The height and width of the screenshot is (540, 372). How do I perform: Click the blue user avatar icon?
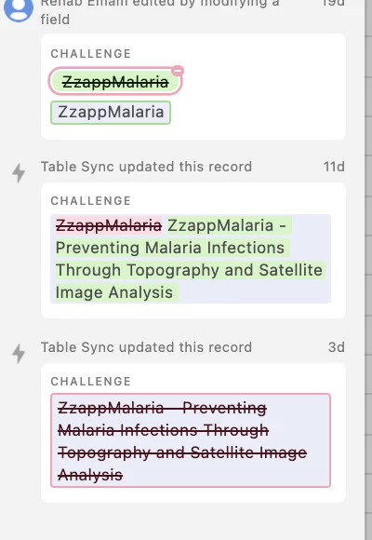click(19, 9)
